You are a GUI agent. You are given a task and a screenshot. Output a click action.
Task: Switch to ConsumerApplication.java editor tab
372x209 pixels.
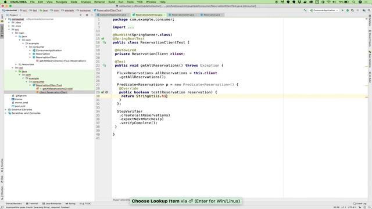113,15
